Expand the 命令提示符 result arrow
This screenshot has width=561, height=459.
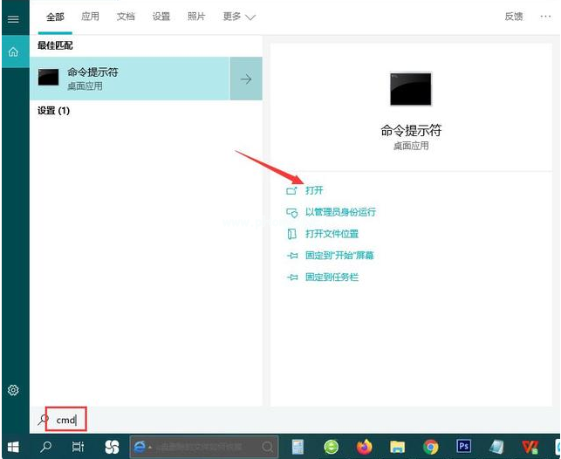coord(246,79)
